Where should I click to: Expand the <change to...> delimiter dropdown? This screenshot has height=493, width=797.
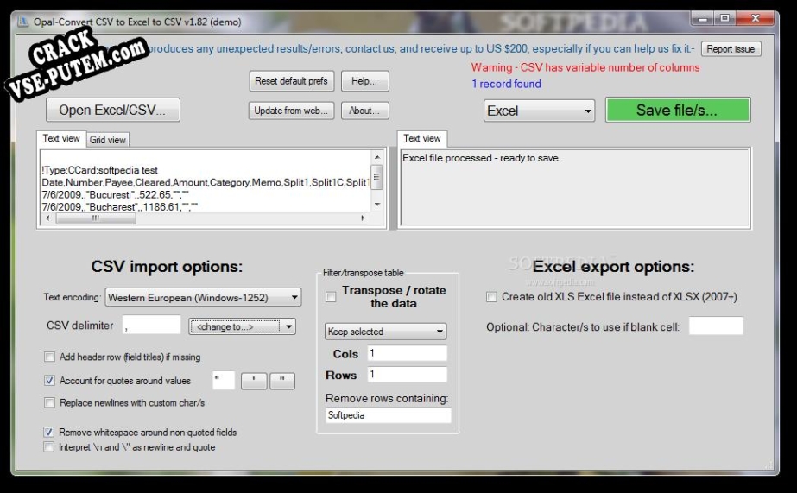(243, 326)
